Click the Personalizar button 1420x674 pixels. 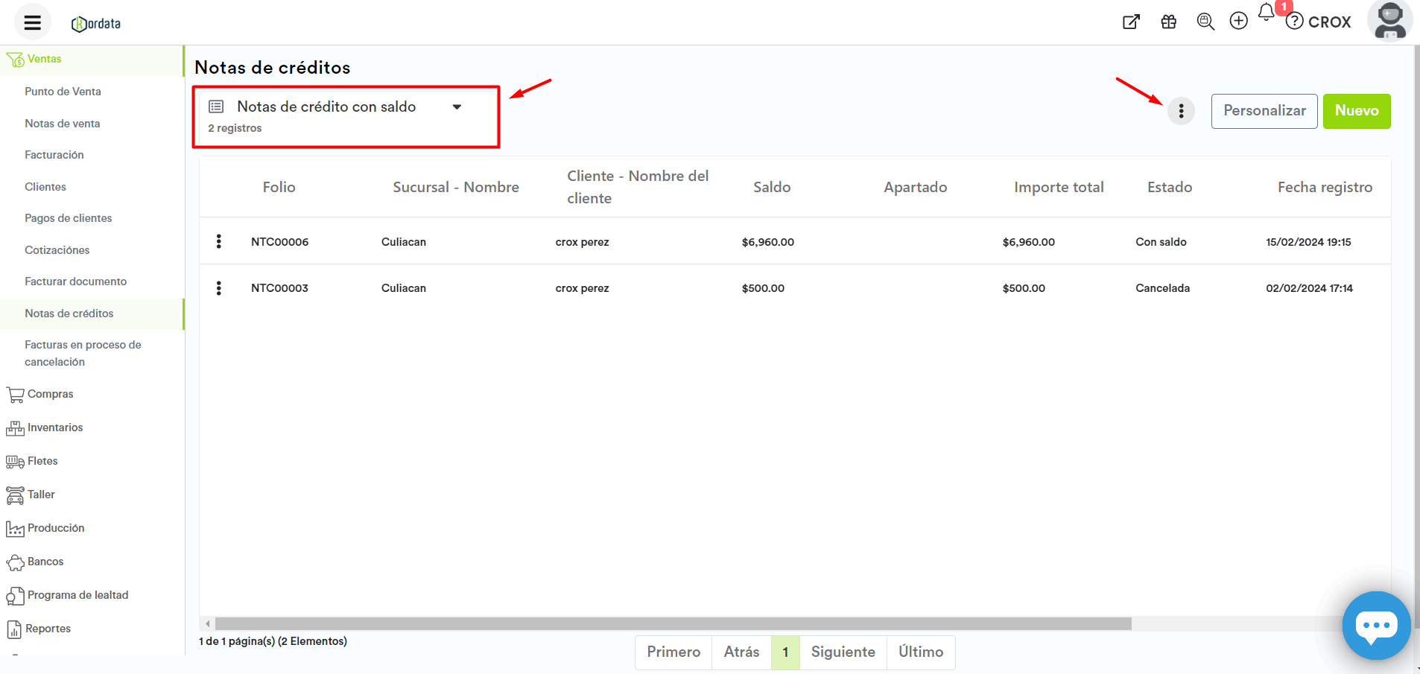click(1264, 111)
